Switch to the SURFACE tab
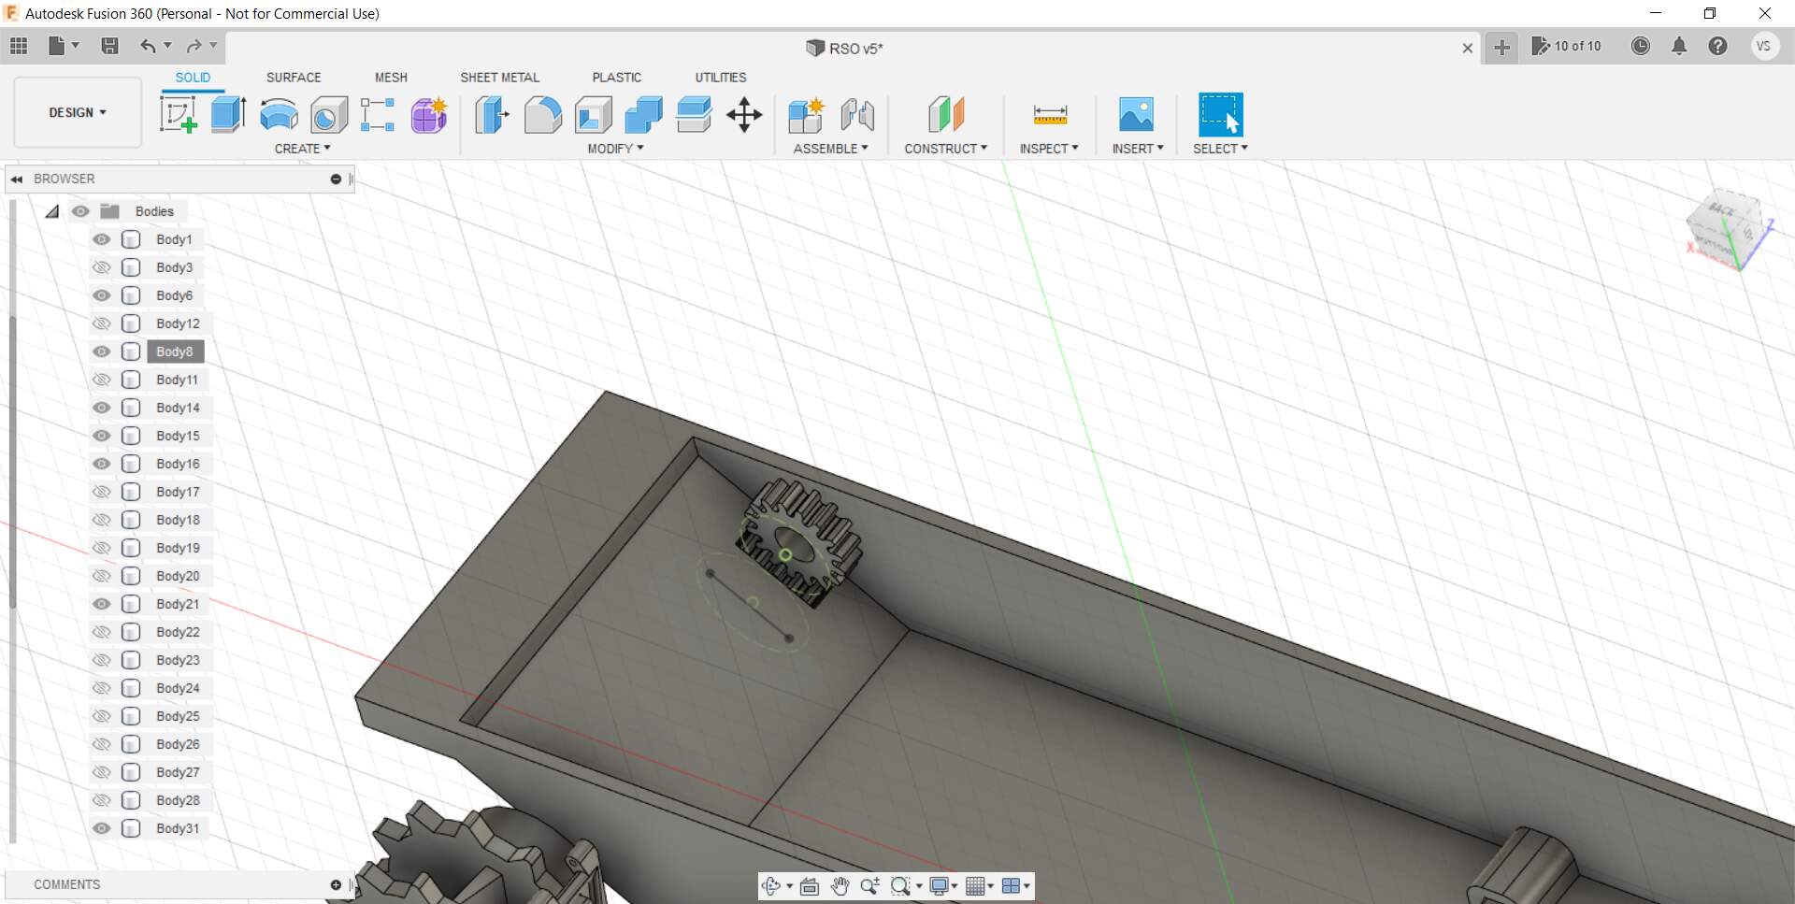Viewport: 1795px width, 904px height. [294, 78]
